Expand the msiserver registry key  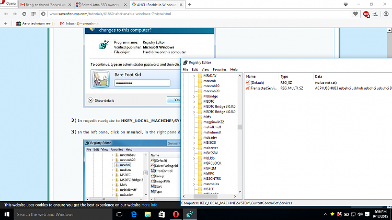pyautogui.click(x=194, y=148)
